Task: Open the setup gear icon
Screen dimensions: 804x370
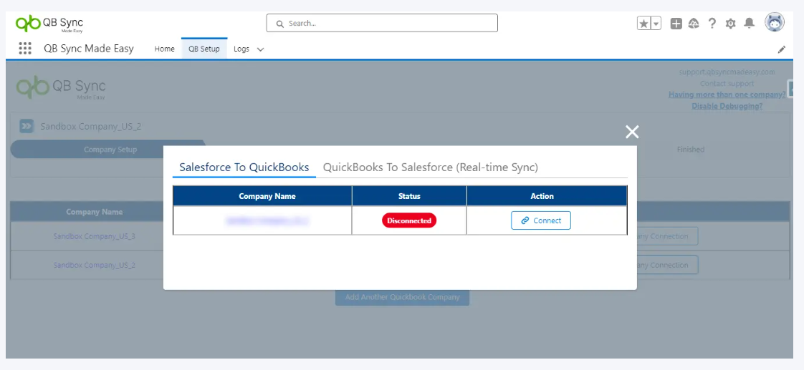Action: 731,24
